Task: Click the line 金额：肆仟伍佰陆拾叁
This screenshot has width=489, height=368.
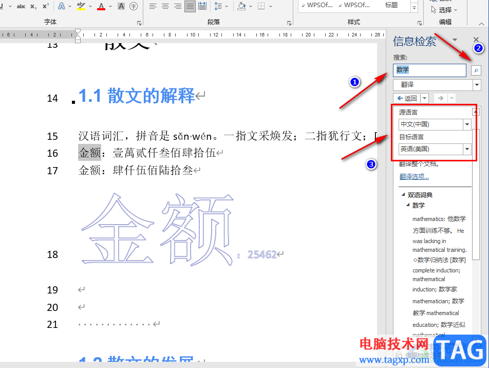Action: pos(136,171)
